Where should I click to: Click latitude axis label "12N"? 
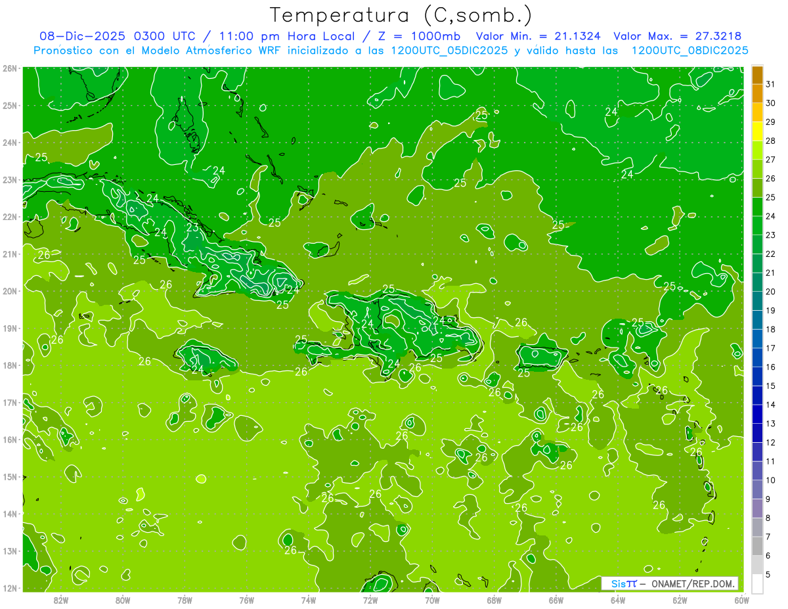tap(10, 588)
